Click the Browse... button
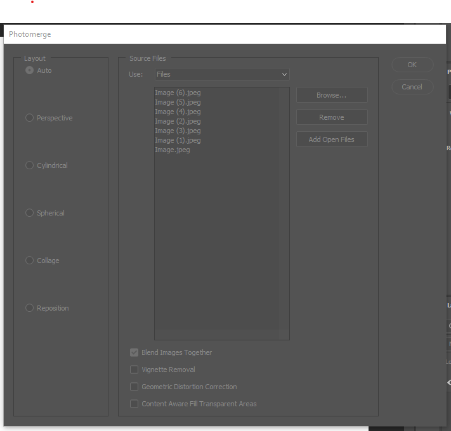 tap(332, 95)
